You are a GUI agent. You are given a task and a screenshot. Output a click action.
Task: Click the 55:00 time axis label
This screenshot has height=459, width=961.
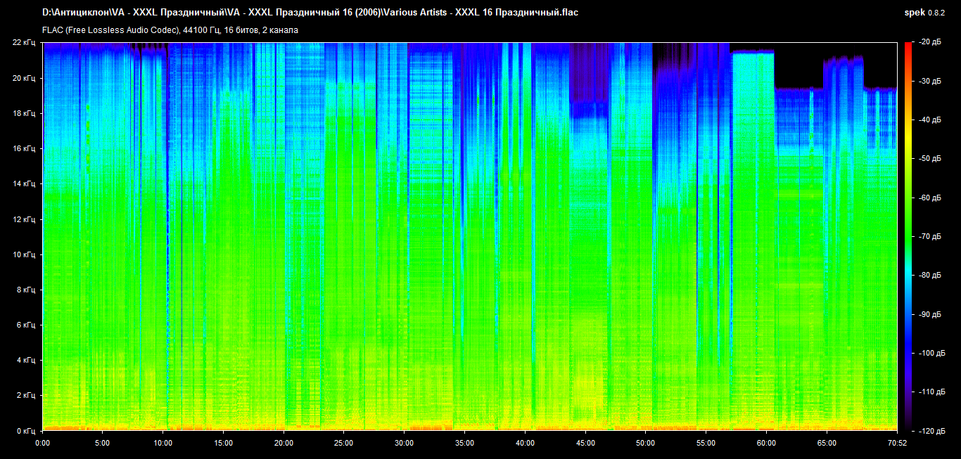[706, 443]
